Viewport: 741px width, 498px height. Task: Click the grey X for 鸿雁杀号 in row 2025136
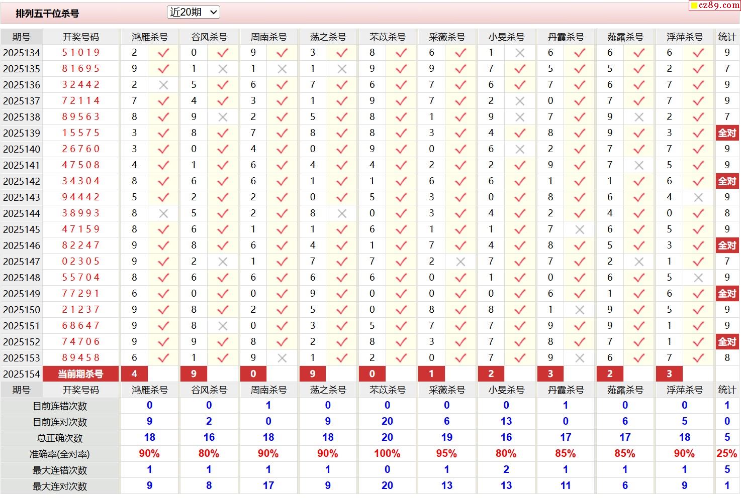[x=163, y=85]
